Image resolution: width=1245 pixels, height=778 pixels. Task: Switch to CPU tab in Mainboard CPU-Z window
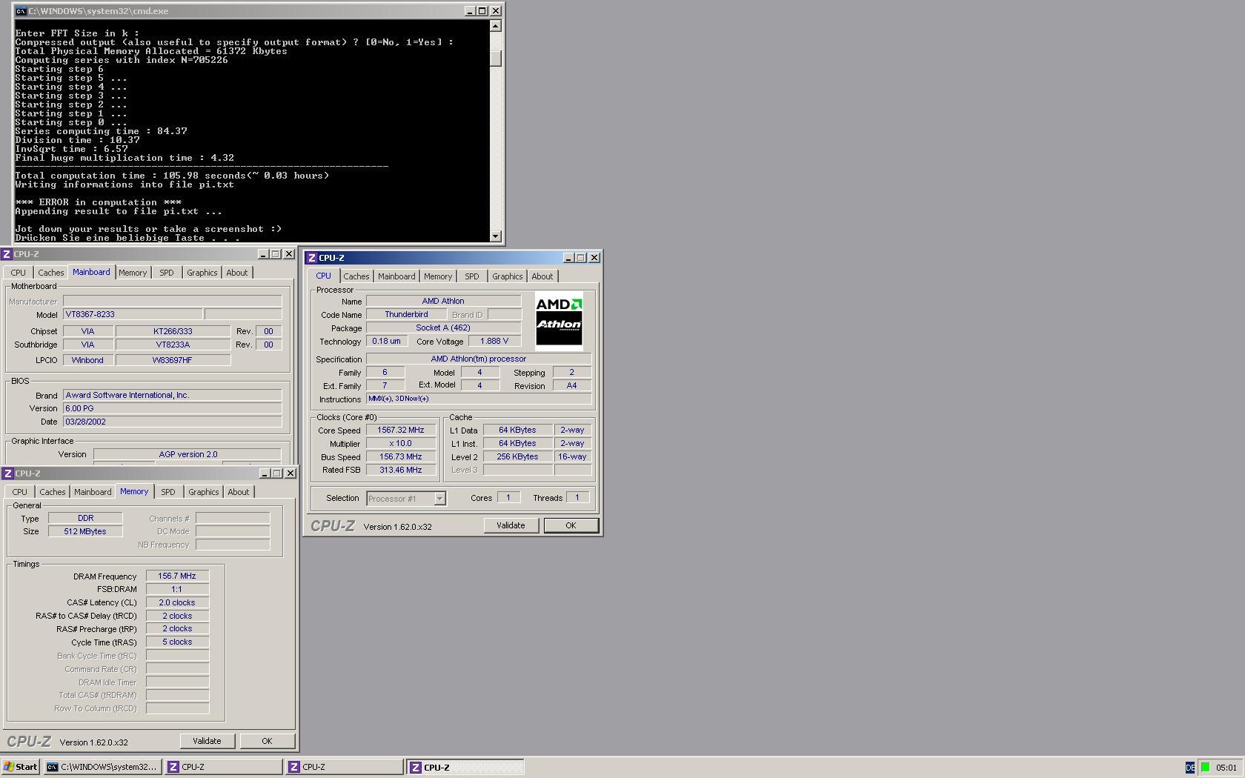(18, 273)
